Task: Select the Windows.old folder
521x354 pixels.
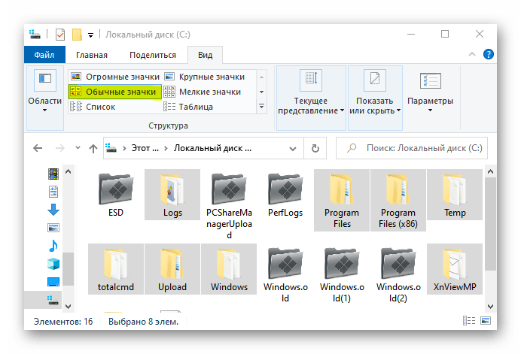Action: [285, 274]
